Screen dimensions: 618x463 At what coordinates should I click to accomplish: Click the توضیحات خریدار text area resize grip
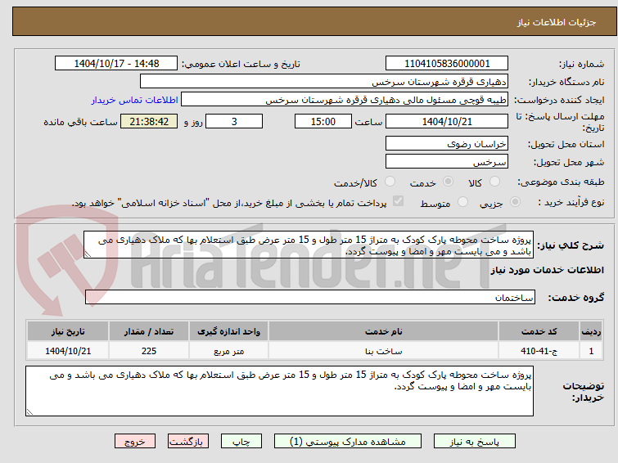(x=29, y=411)
